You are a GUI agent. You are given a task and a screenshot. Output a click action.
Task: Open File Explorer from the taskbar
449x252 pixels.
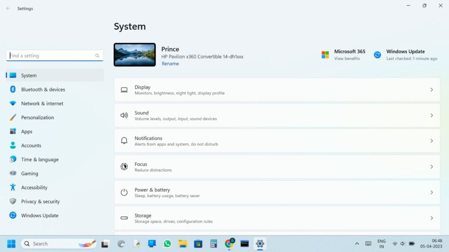click(182, 244)
